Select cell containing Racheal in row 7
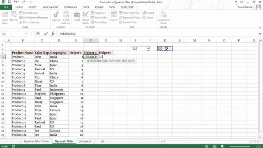The image size is (263, 148). 42,69
